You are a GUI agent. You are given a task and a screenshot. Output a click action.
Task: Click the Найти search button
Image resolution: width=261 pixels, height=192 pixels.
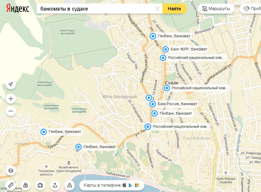(175, 9)
